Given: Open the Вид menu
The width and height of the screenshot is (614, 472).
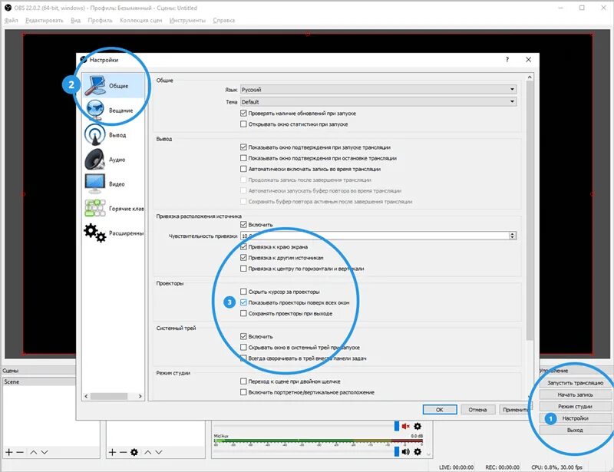Looking at the screenshot, I should [x=75, y=21].
